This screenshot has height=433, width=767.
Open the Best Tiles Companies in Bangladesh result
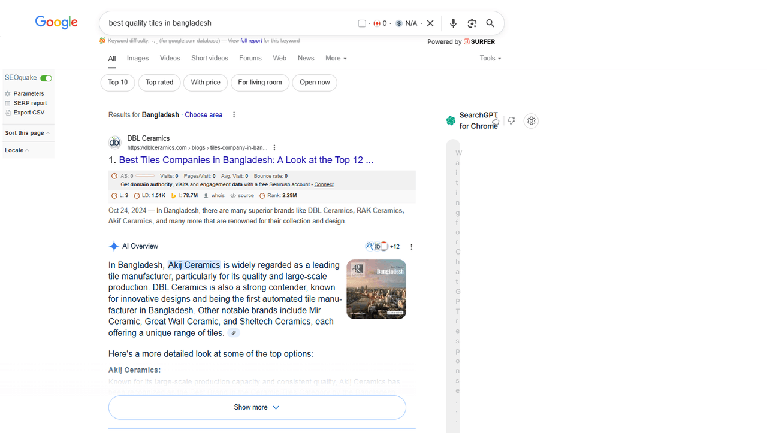[x=246, y=161]
